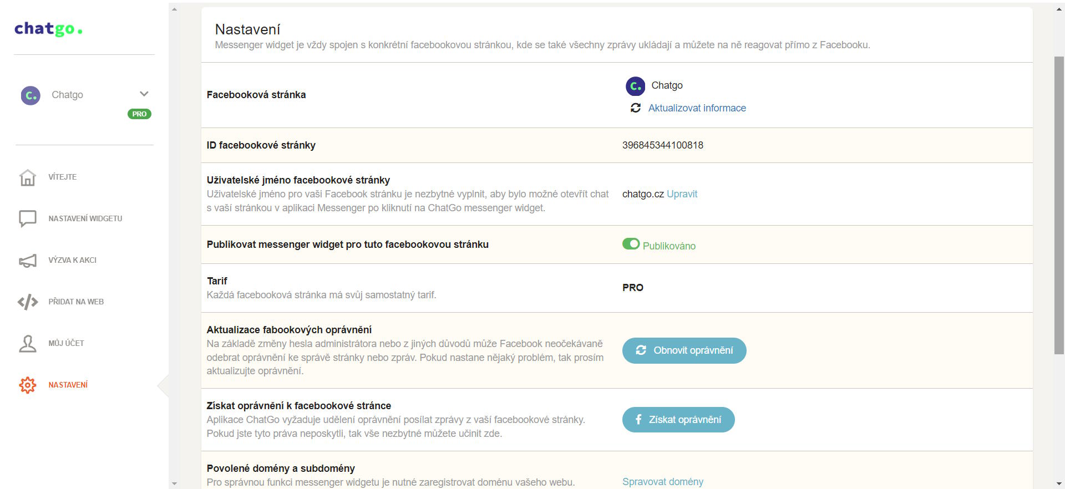This screenshot has height=489, width=1065.
Task: Select the Nastavení widgetu chat bubble icon
Action: click(x=28, y=218)
